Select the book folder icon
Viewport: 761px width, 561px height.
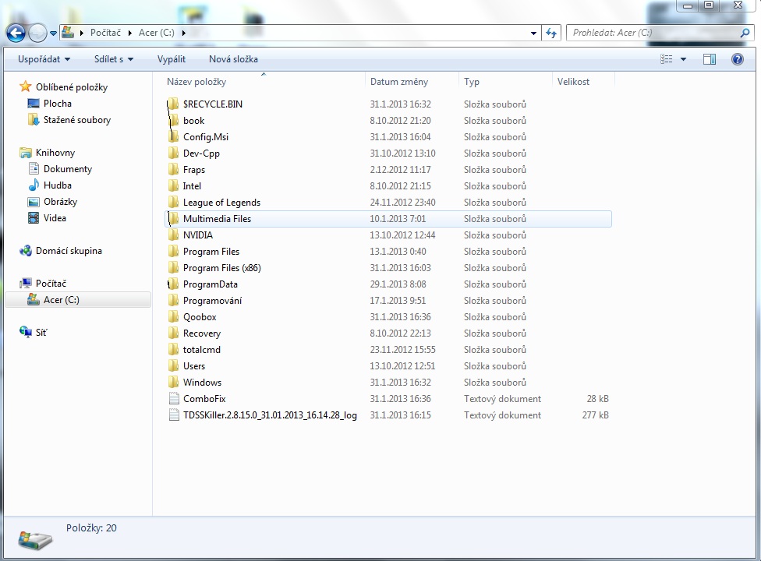pyautogui.click(x=173, y=120)
